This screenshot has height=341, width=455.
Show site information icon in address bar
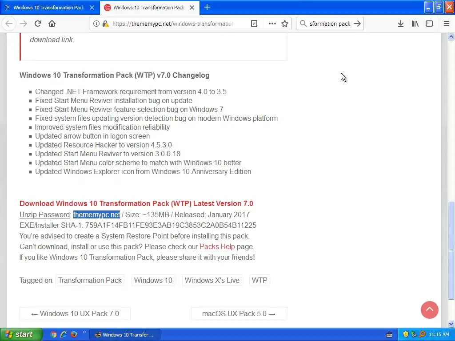[x=96, y=24]
